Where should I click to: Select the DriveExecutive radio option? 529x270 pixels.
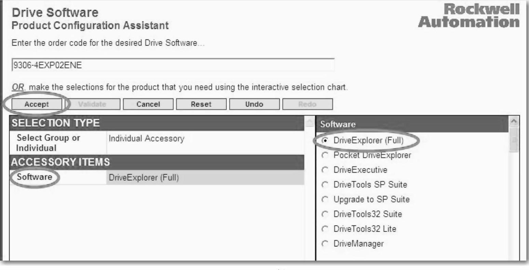[325, 170]
